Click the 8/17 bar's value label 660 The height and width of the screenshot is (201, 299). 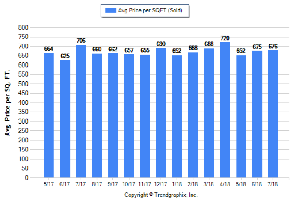point(97,49)
